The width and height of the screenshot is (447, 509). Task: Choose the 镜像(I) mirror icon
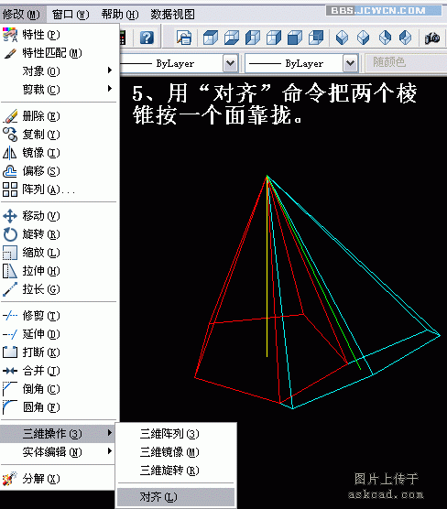[x=10, y=153]
